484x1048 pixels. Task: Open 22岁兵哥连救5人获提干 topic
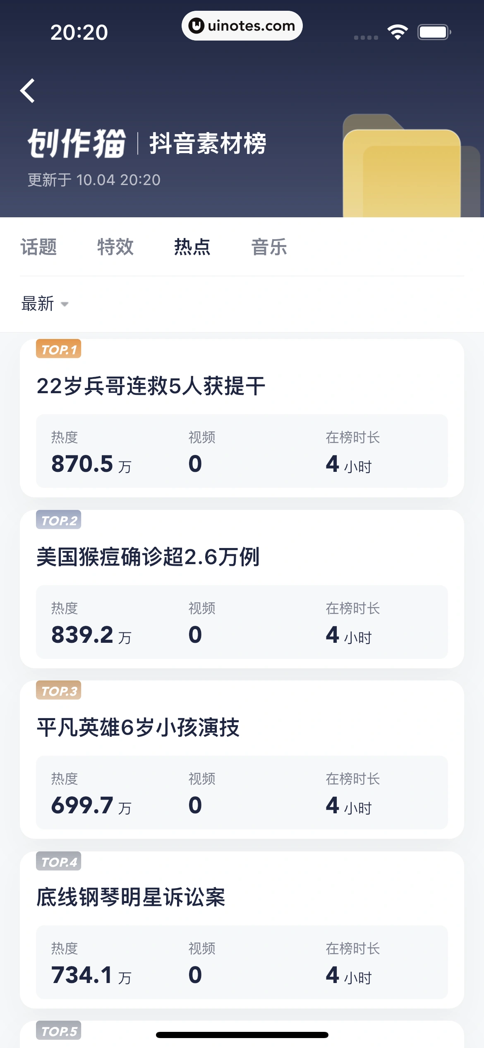[151, 386]
